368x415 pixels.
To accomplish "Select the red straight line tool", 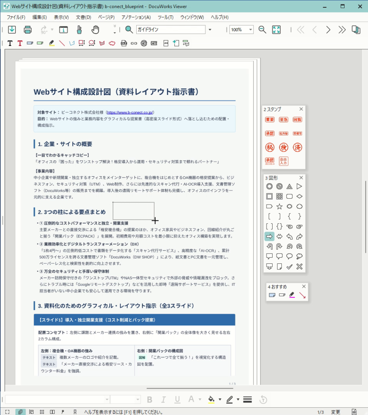I will click(62, 43).
